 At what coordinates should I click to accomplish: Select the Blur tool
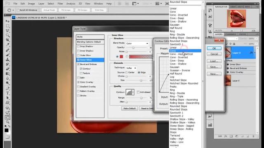pos(7,79)
